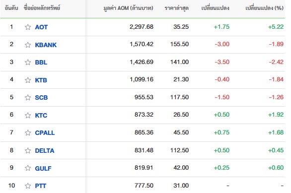The width and height of the screenshot is (291, 193).
Task: Mark PTT with the star icon
Action: (28, 186)
